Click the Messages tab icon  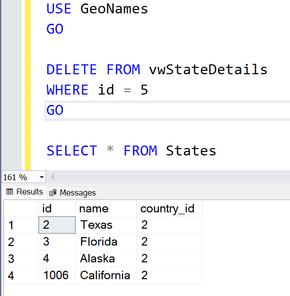(53, 193)
